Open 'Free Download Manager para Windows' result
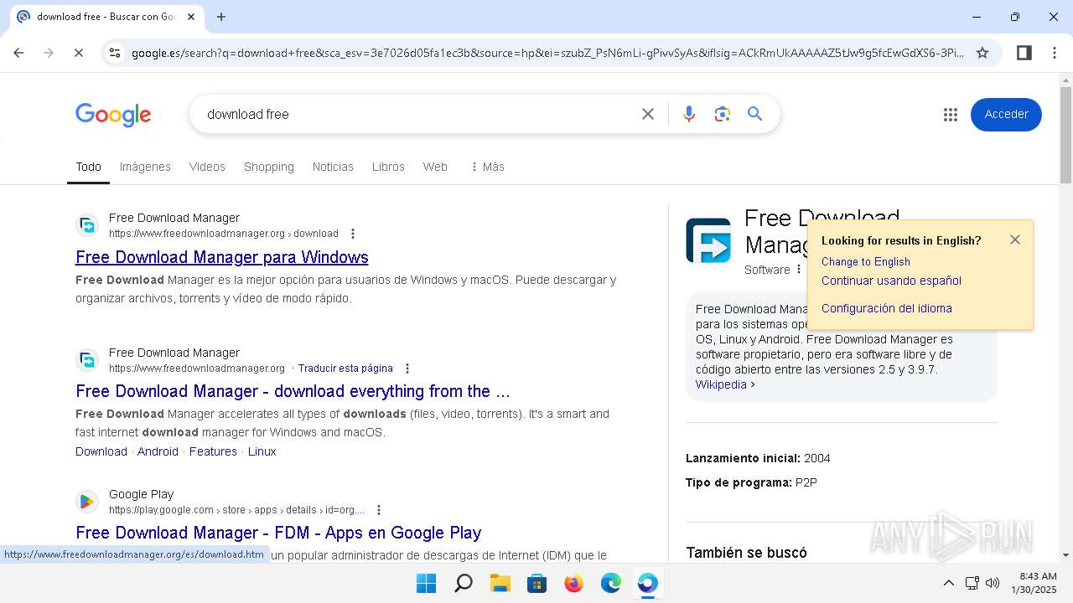This screenshot has width=1073, height=603. [222, 257]
